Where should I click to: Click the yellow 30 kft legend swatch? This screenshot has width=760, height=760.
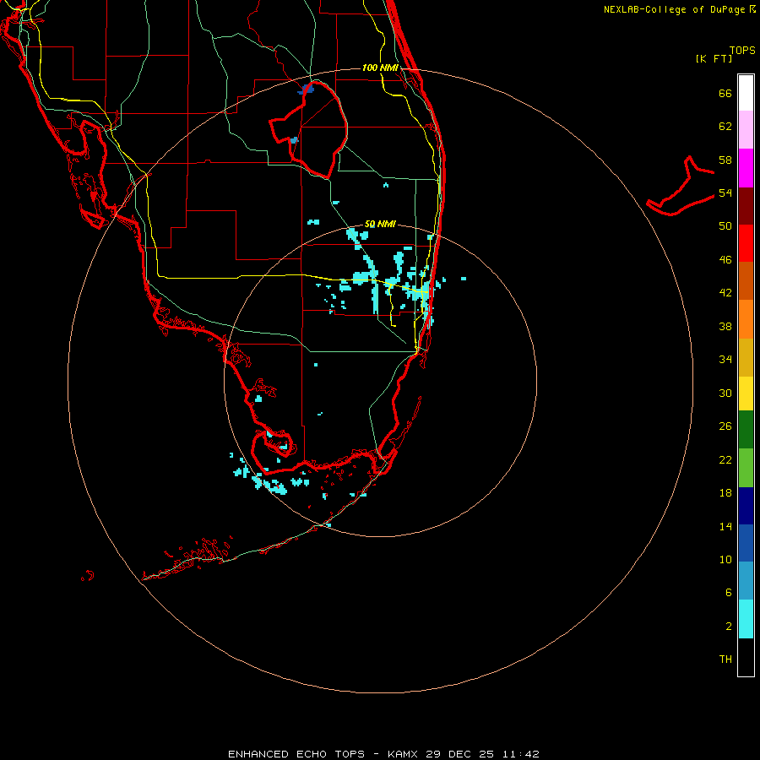(746, 394)
